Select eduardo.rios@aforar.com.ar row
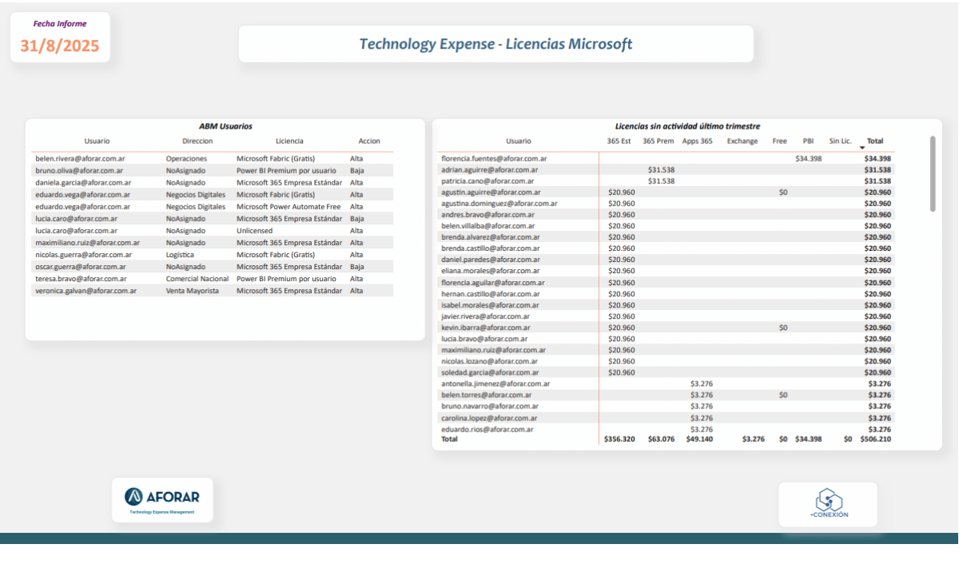963x564 pixels. coord(667,429)
